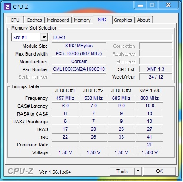The height and width of the screenshot is (182, 183).
Task: Click the RAS# to CAS# label
Action: tap(32, 114)
